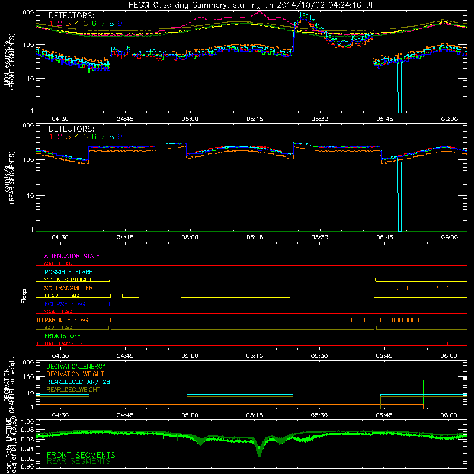Click 1000 value on front segments y-axis
Viewport: 474px width, 474px height.
click(x=27, y=12)
